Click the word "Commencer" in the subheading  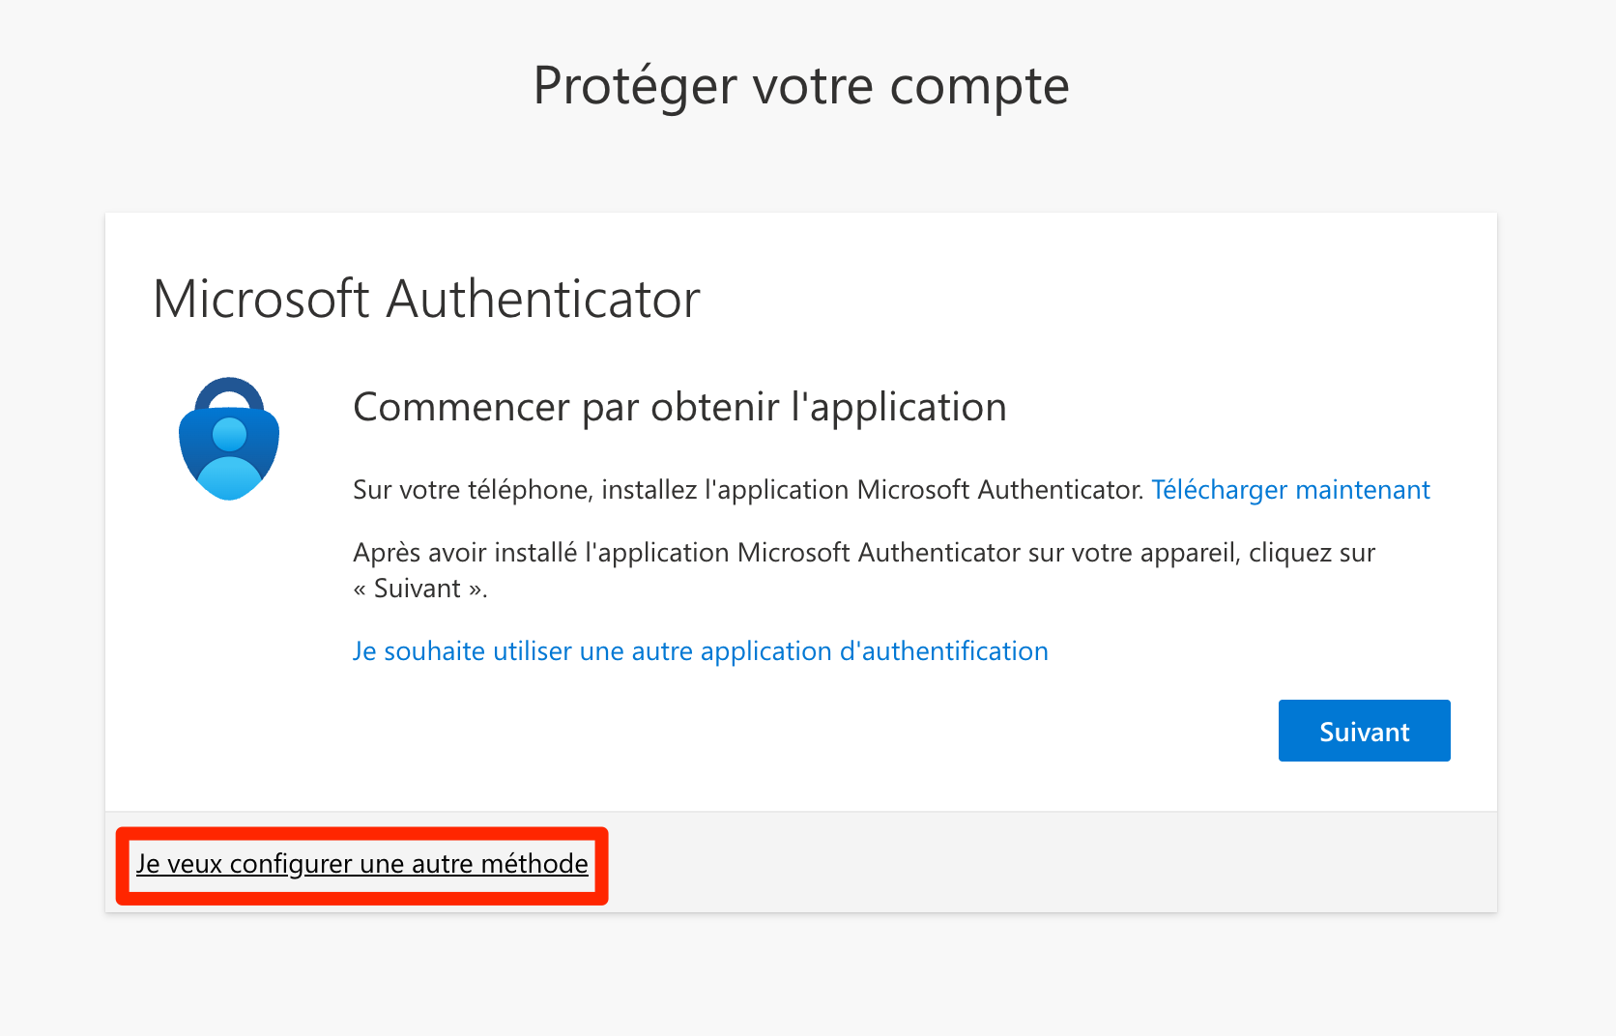[462, 407]
